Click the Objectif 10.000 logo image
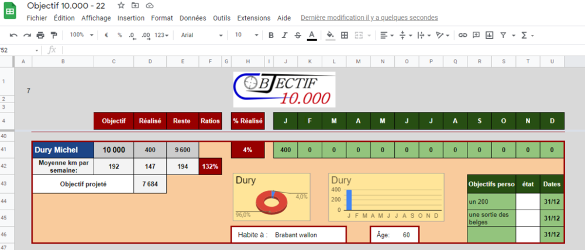The height and width of the screenshot is (250, 585). [x=284, y=90]
